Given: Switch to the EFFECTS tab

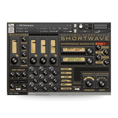Looking at the screenshot, I should click(x=38, y=94).
